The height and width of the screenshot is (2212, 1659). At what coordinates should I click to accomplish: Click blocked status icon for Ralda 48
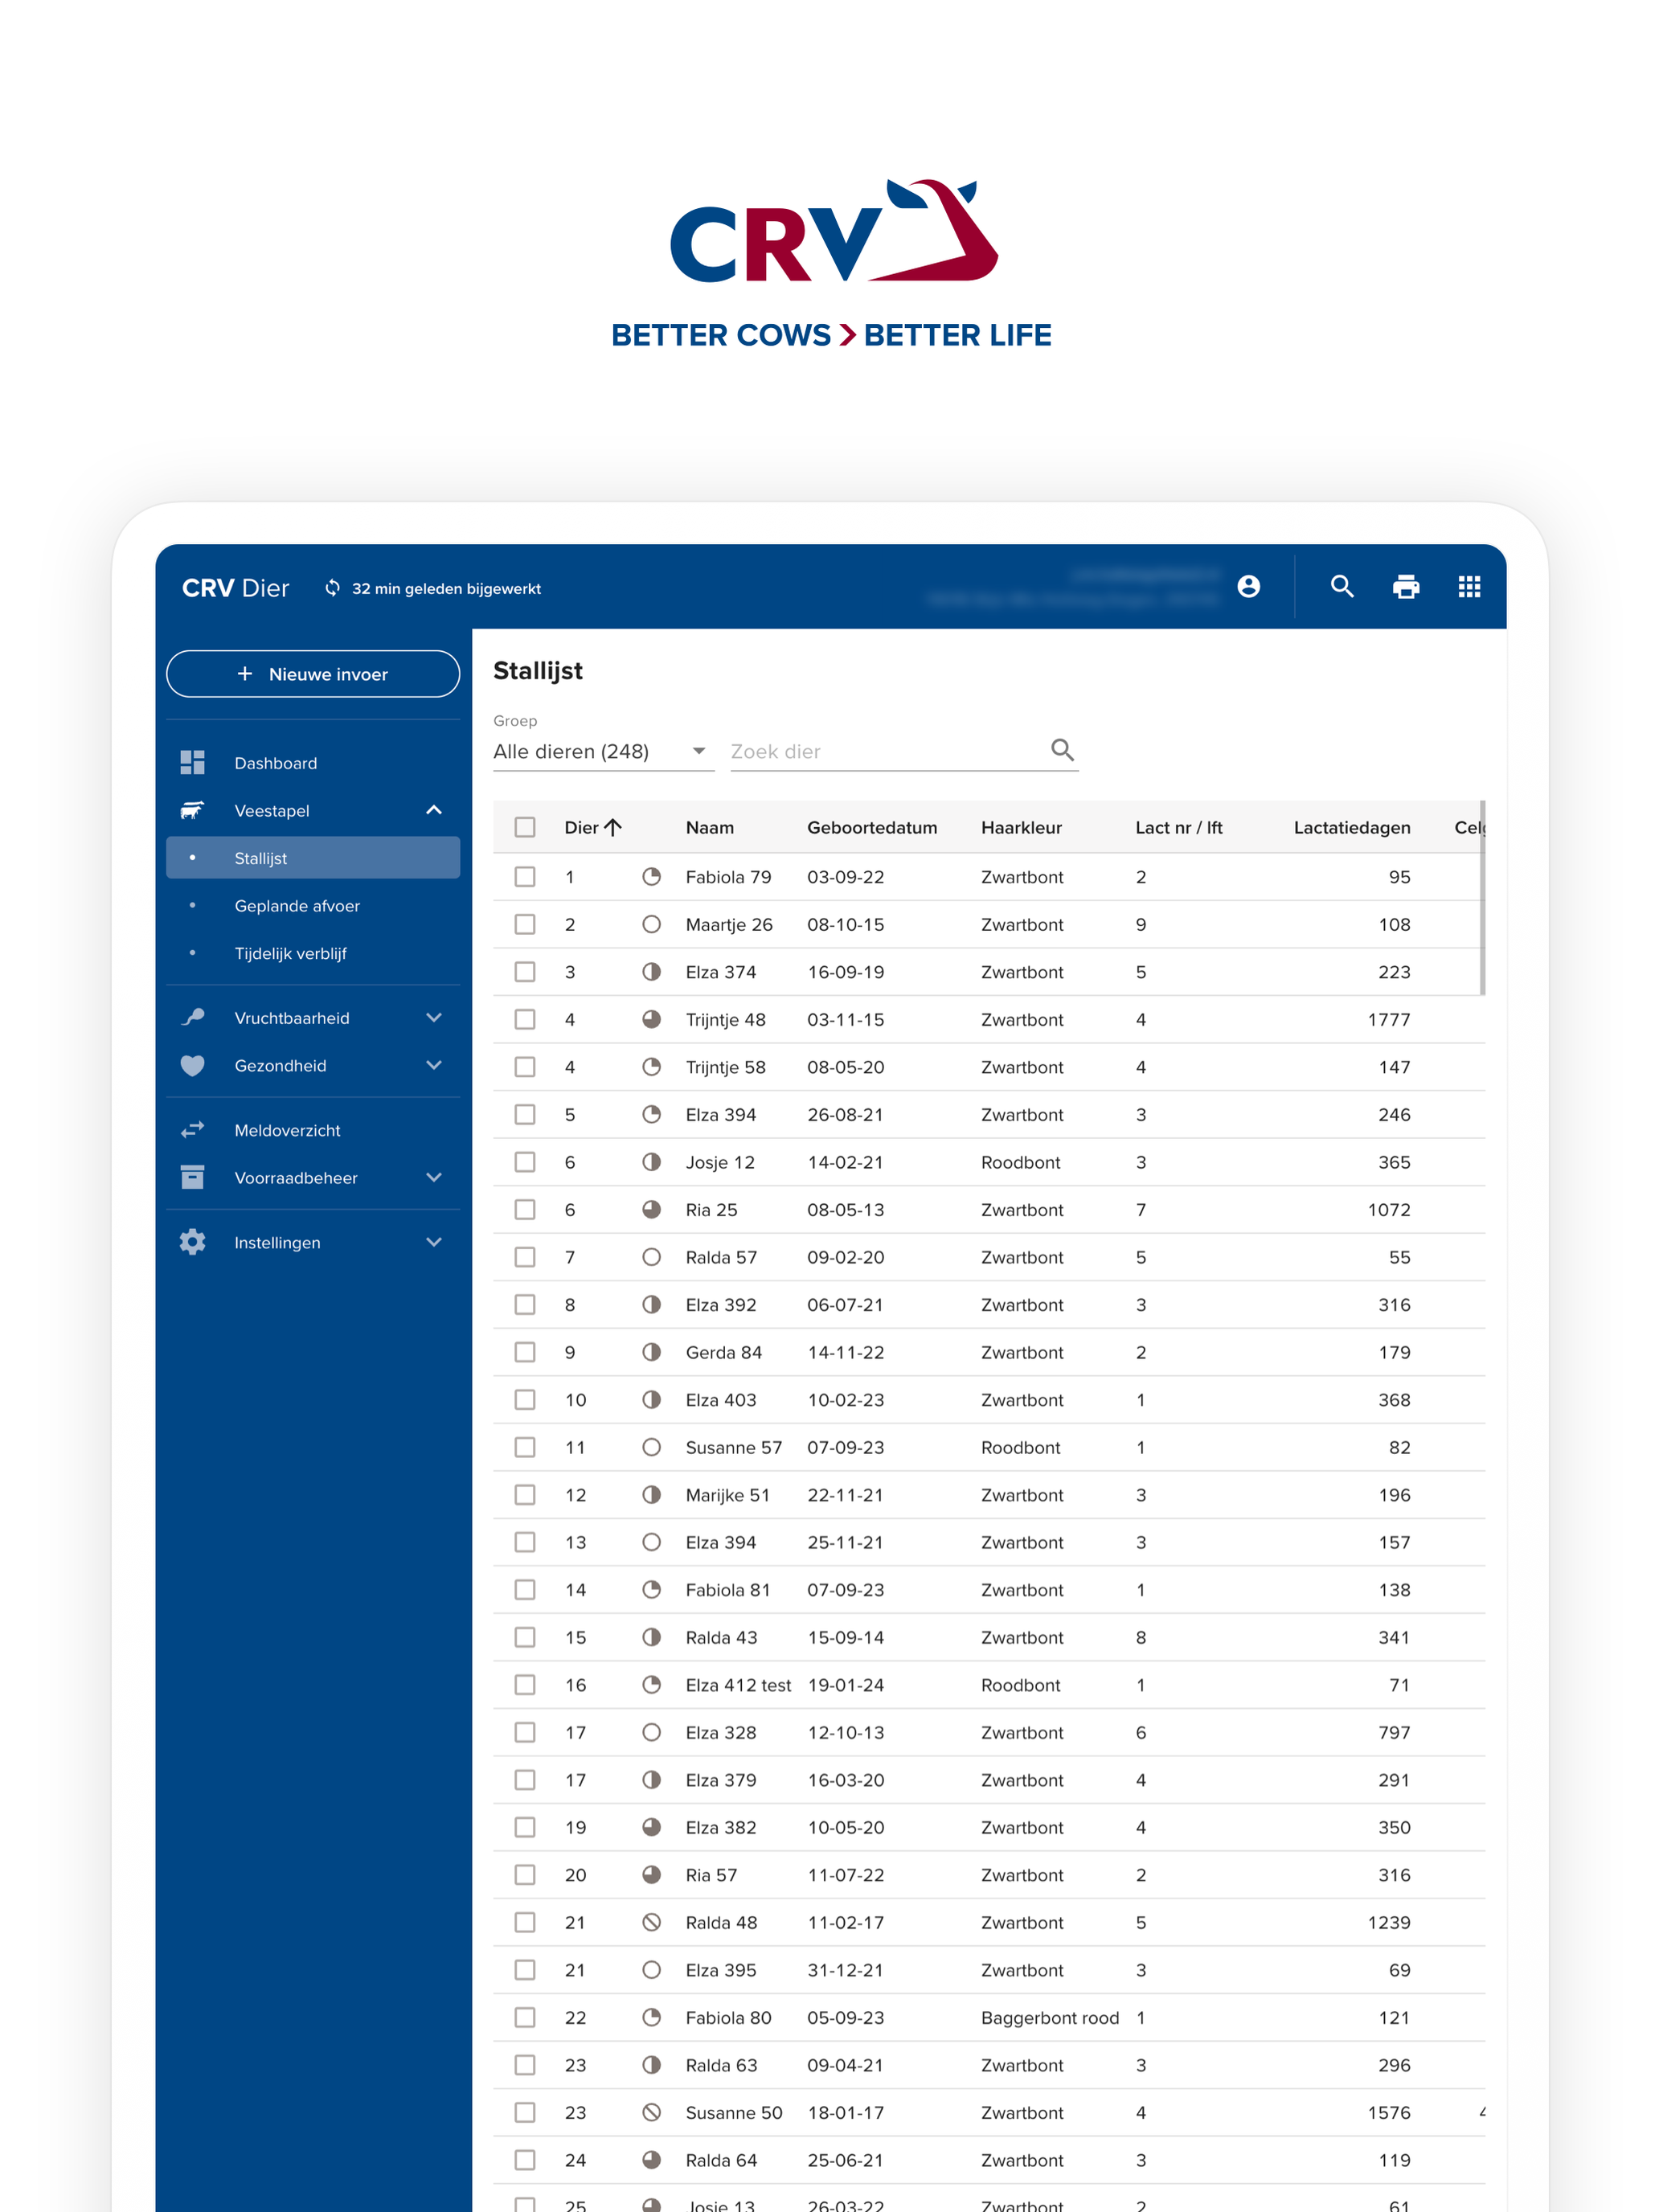651,1923
